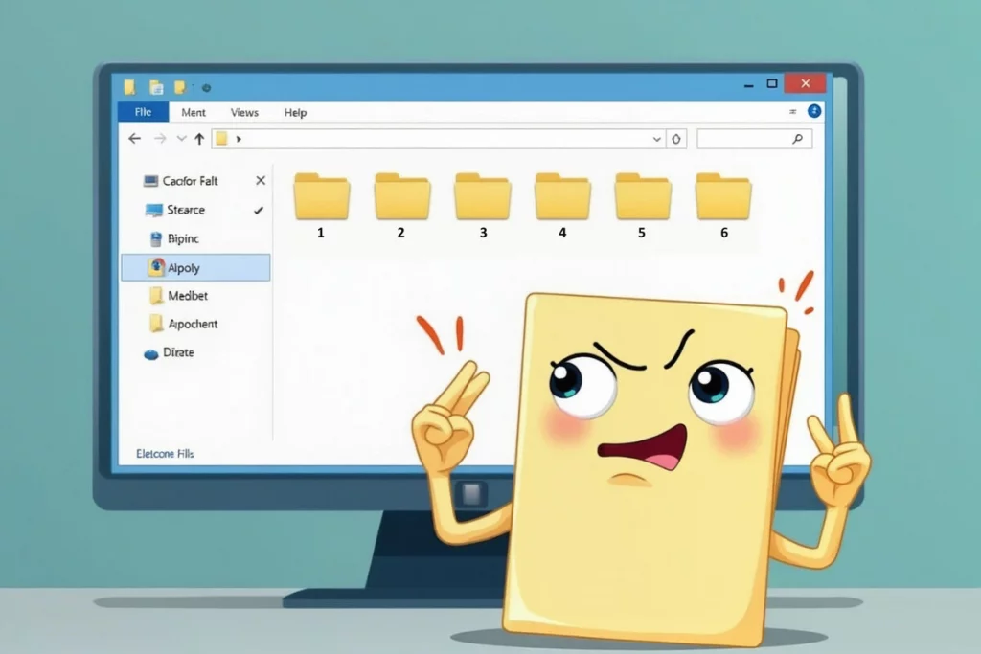Expand the address bar history dropdown

click(x=657, y=139)
